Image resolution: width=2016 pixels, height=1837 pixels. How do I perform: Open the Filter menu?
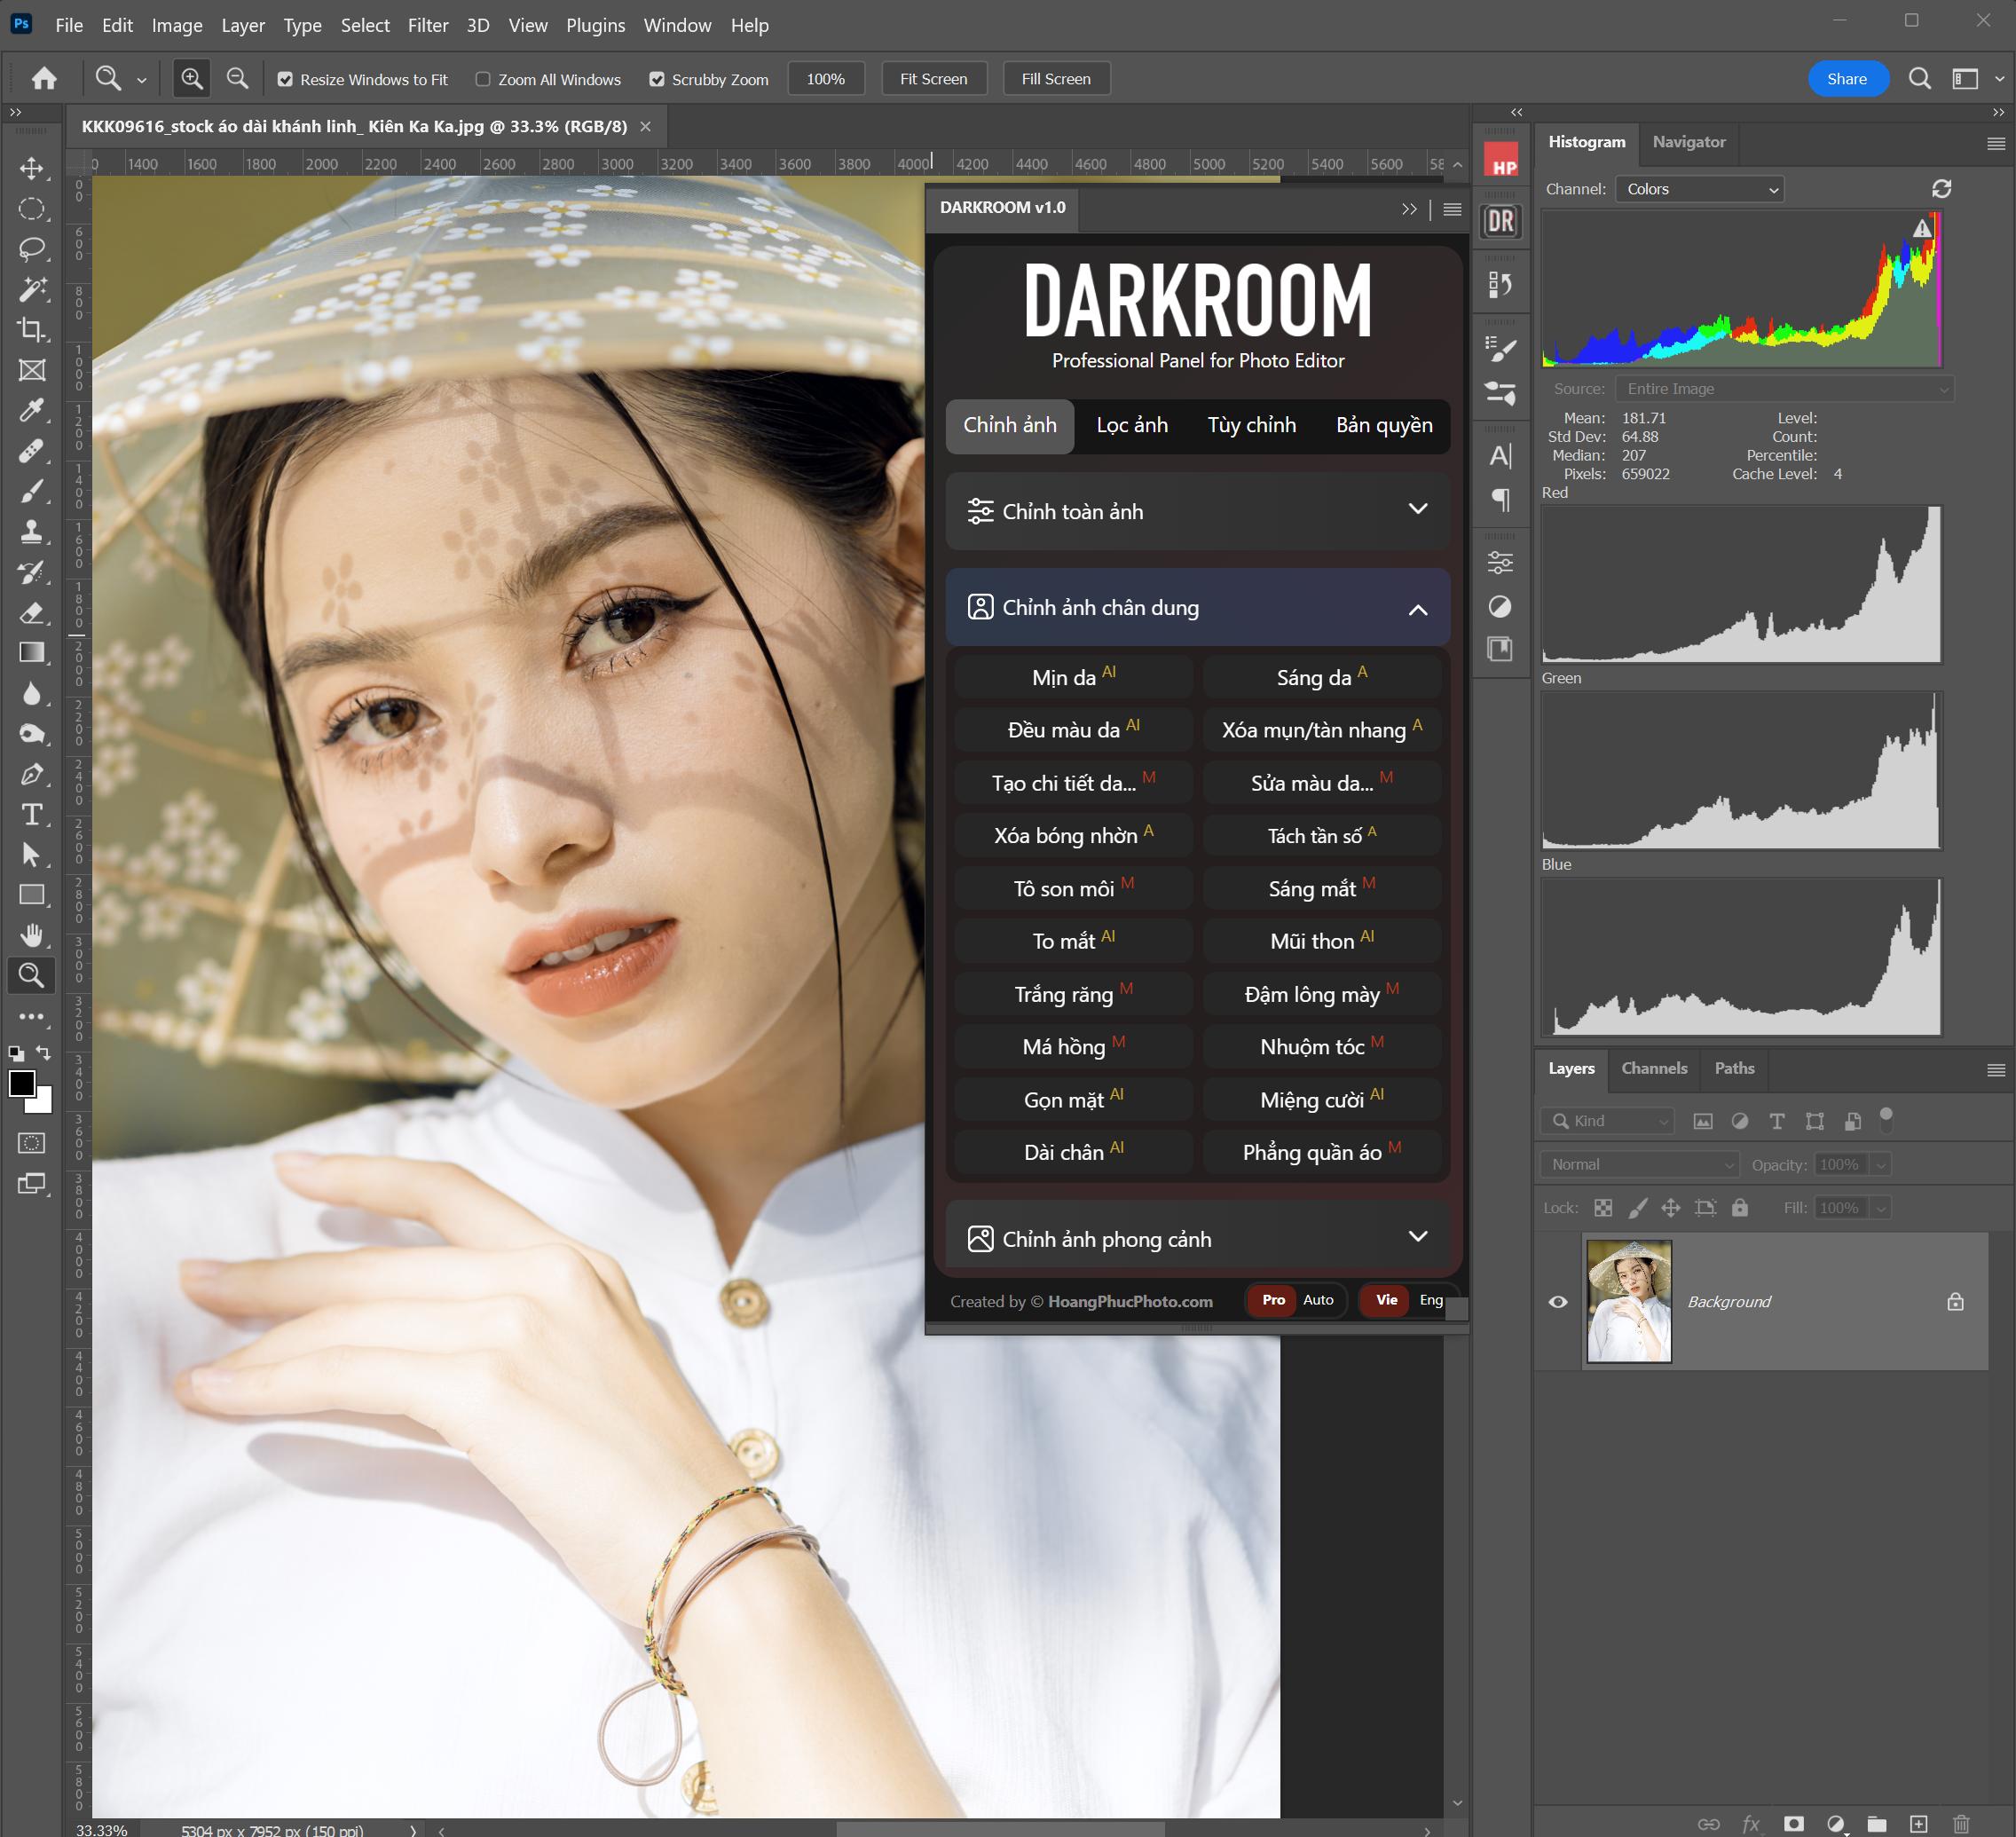[x=427, y=25]
